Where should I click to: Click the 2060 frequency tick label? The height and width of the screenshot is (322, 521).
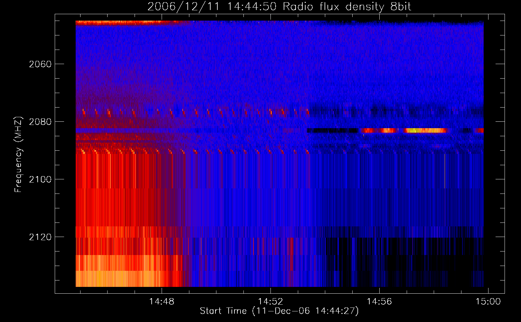pos(40,64)
